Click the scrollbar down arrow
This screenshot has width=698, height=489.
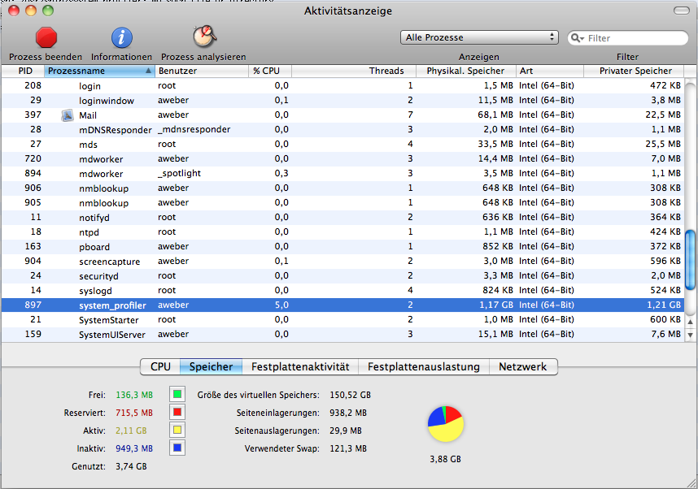(691, 334)
